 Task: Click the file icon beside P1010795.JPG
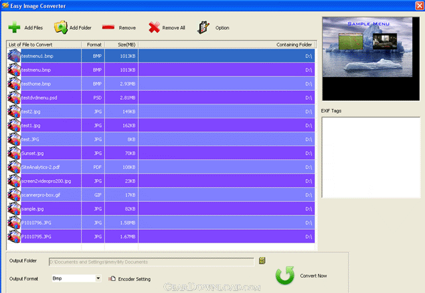[x=14, y=237]
